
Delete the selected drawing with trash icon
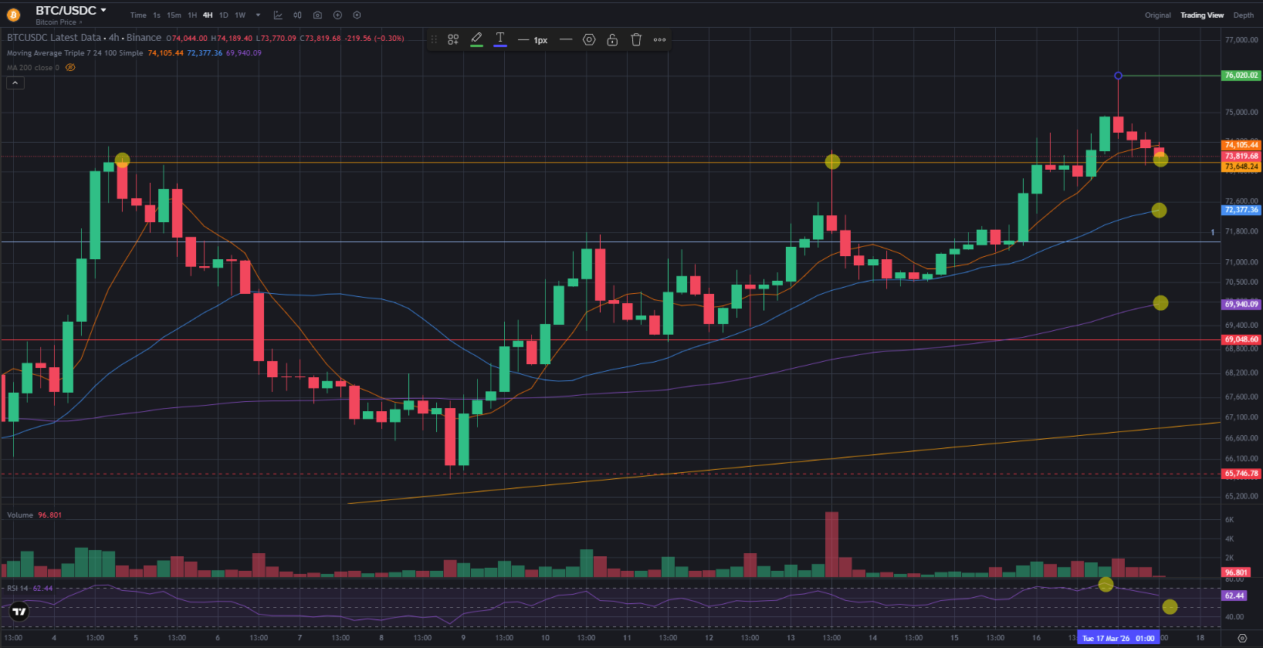tap(636, 39)
